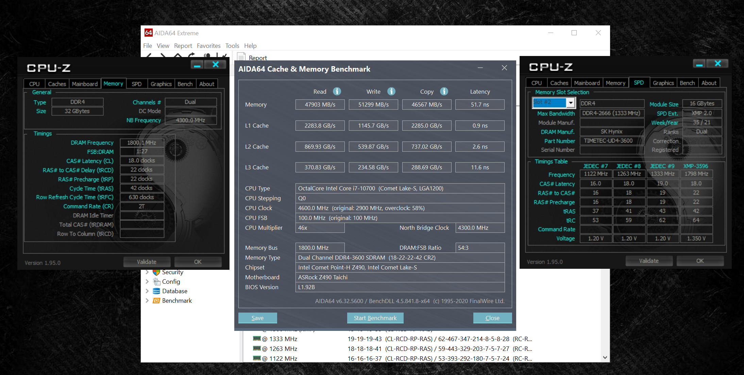Click the AIDA64 report scrollbar down arrow
The image size is (744, 375).
(x=605, y=357)
